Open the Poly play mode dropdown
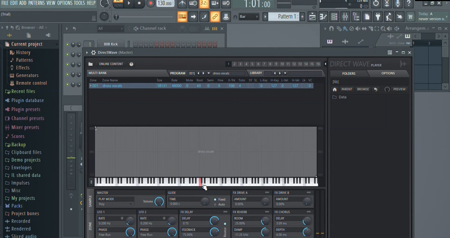Screen dimensions: 450x238 115,204
